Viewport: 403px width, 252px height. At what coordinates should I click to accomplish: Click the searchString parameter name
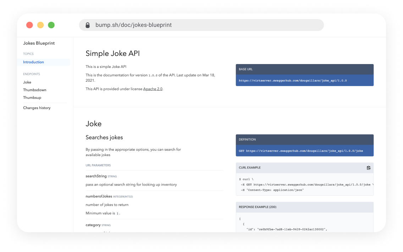click(x=96, y=176)
